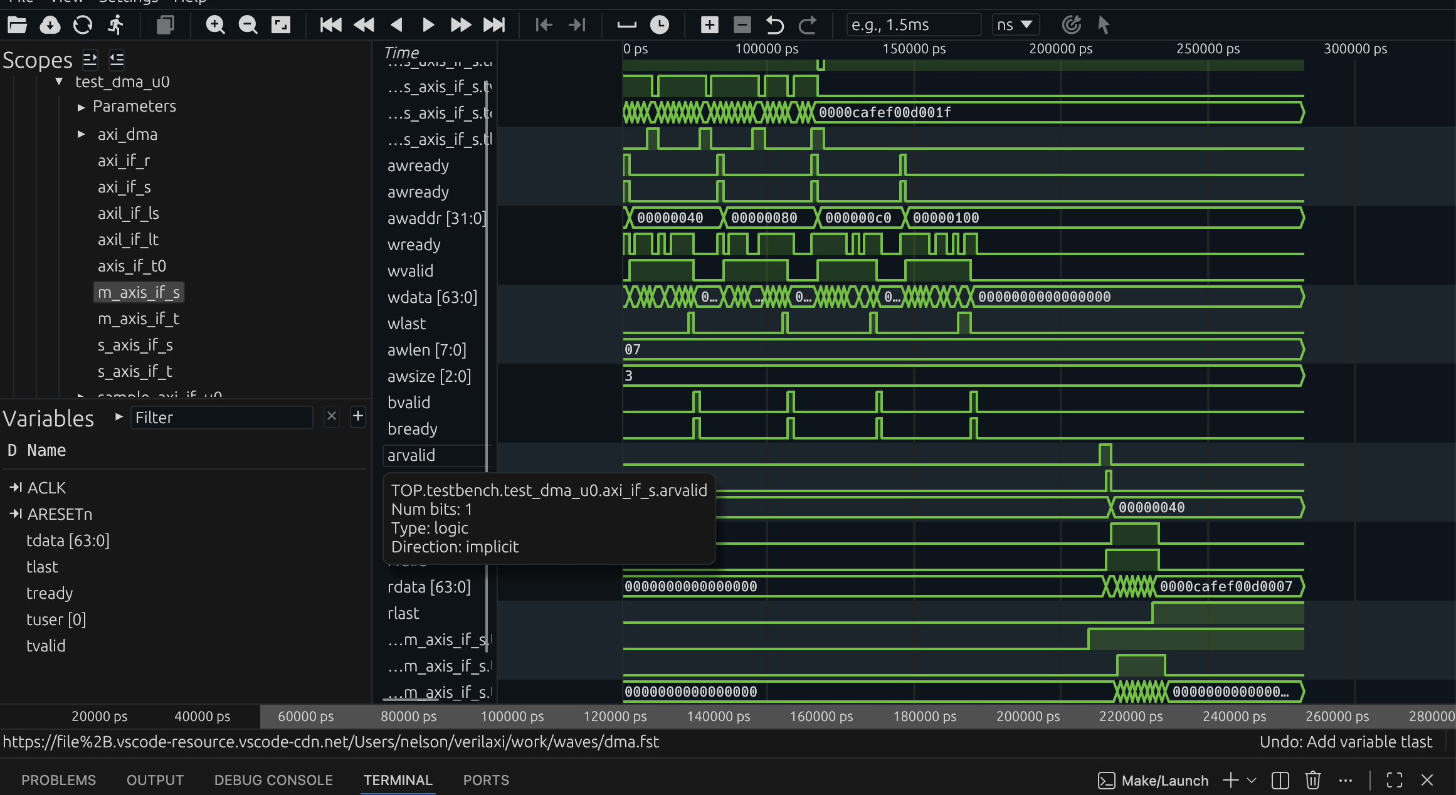This screenshot has height=795, width=1456.
Task: Jump to the start of the waveform
Action: [x=330, y=25]
